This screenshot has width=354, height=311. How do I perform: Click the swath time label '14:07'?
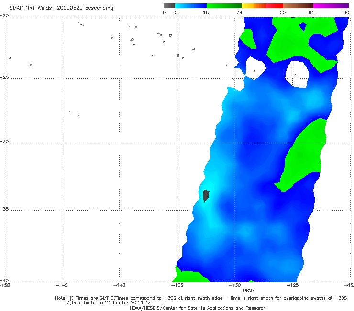point(248,290)
